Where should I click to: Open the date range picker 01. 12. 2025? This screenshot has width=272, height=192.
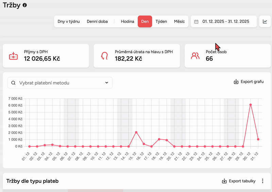[x=225, y=21]
